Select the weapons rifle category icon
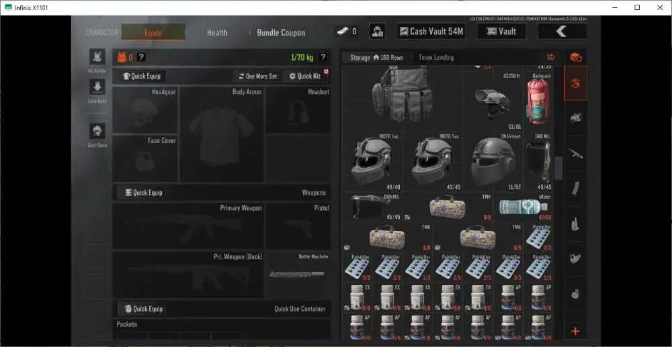 point(575,153)
